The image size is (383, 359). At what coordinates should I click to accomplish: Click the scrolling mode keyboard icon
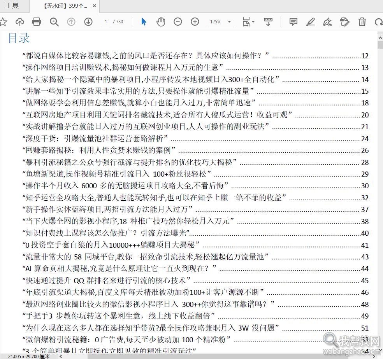(x=268, y=22)
